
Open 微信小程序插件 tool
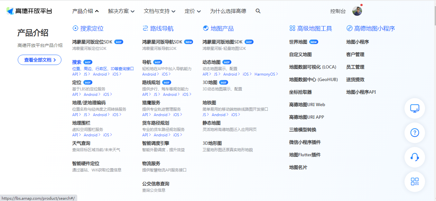pyautogui.click(x=305, y=142)
